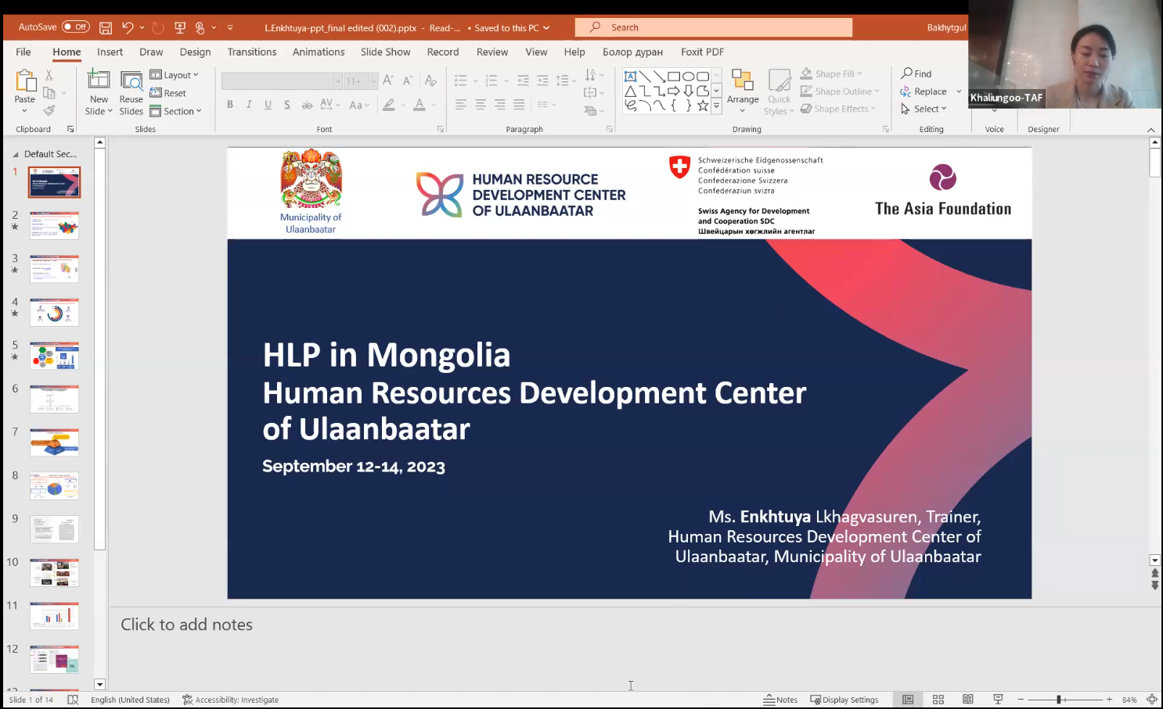
Task: Click the Arrange icon in Drawing group
Action: tap(742, 86)
